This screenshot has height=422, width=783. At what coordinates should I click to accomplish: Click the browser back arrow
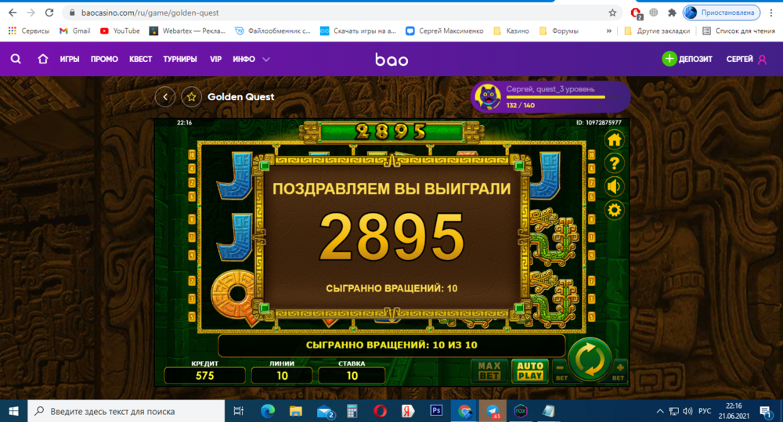coord(13,13)
